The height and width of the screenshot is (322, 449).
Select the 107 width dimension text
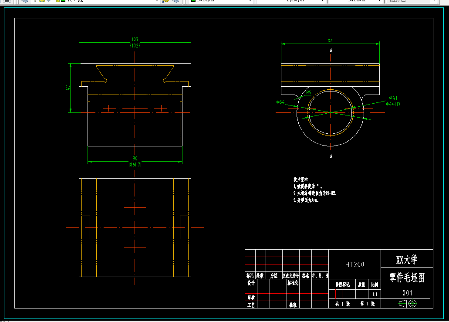coord(135,39)
